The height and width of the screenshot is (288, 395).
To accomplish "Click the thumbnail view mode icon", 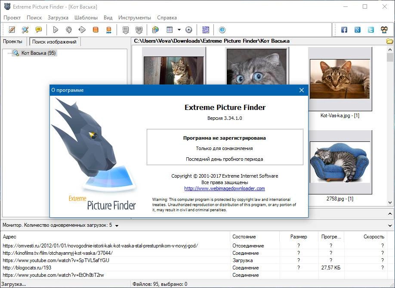I will [170, 30].
